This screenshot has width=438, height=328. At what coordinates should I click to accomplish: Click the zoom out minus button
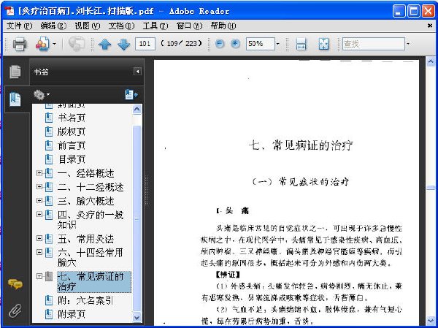coord(220,45)
